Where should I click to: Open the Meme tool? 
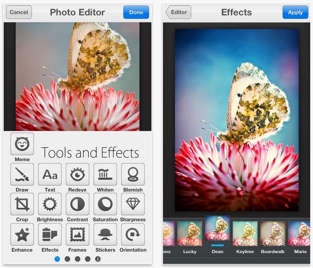[x=22, y=144]
